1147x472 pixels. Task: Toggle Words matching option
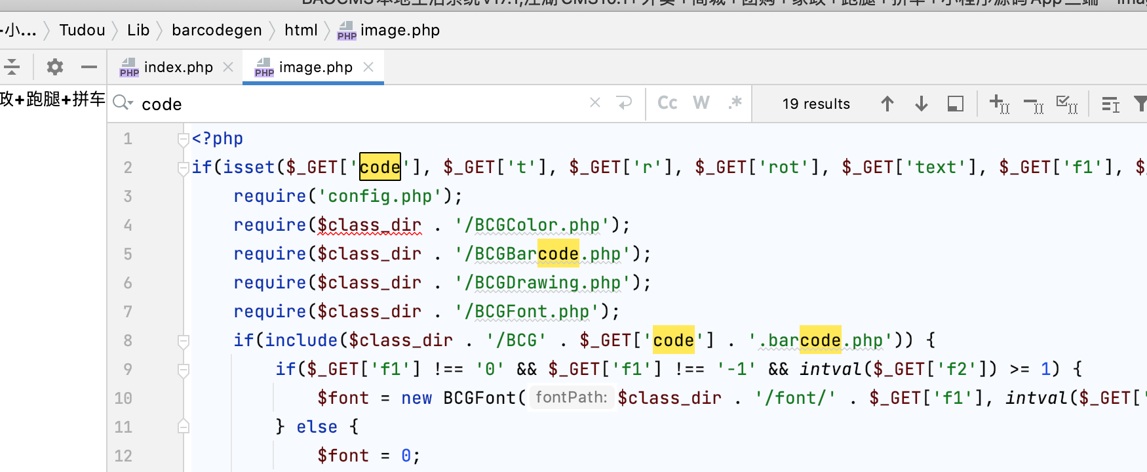point(701,103)
